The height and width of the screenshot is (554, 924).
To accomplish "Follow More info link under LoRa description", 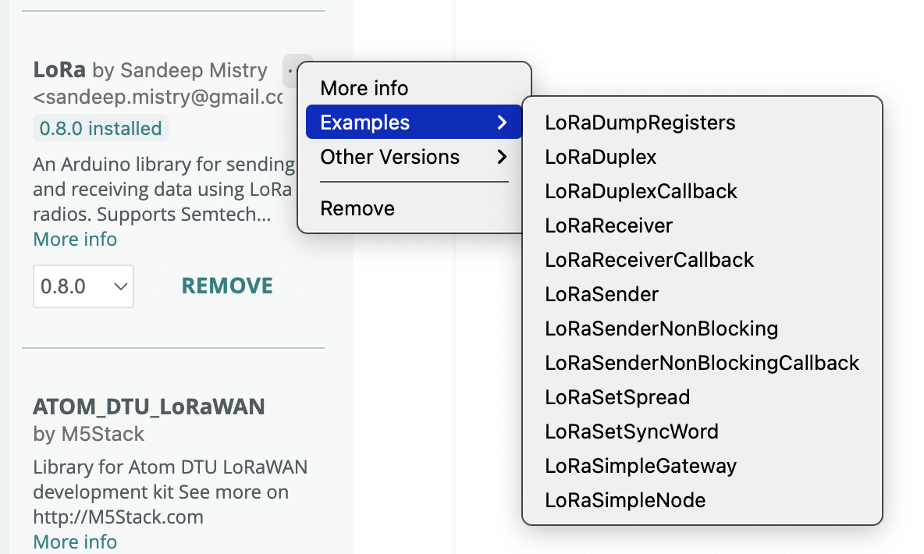I will [75, 240].
